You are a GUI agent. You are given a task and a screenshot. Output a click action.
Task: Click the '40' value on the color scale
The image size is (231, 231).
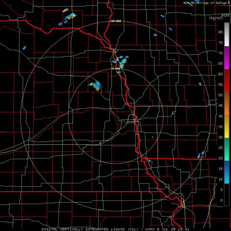pos(220,116)
